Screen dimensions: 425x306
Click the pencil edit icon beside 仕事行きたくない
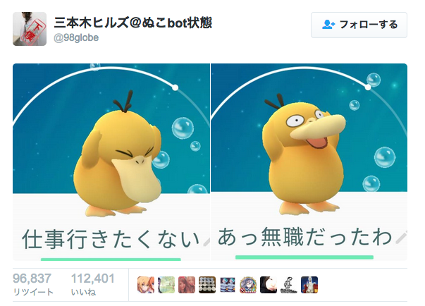207,241
